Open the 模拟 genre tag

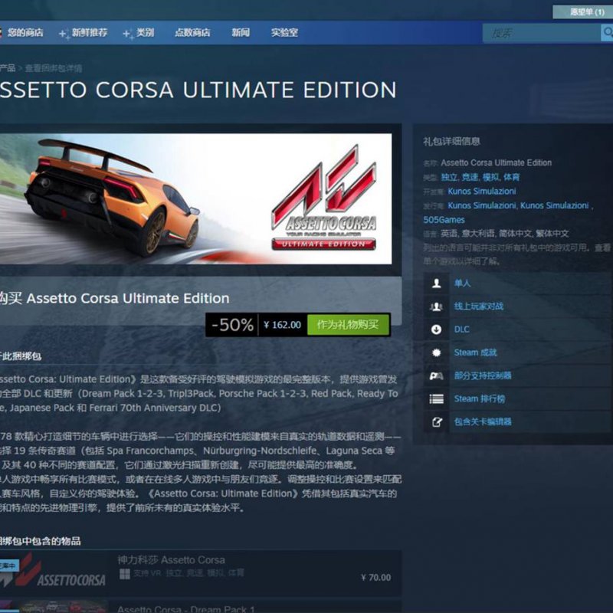click(490, 177)
